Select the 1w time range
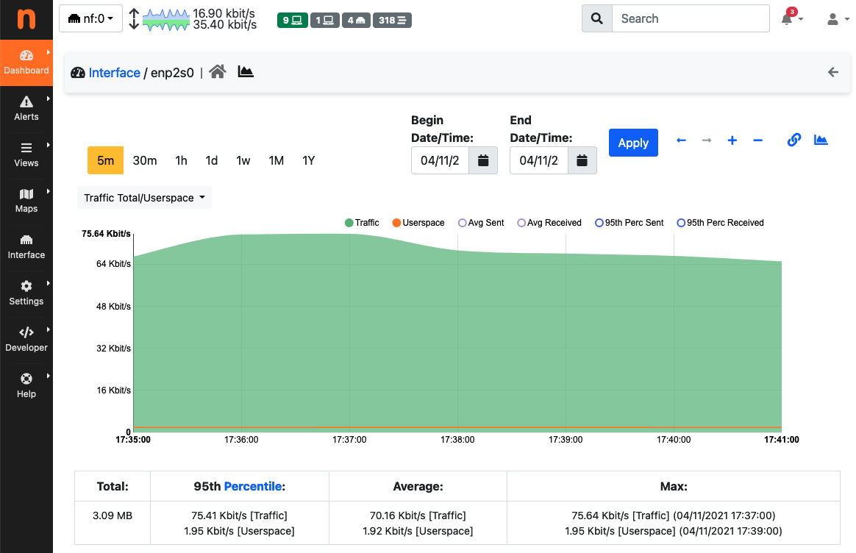This screenshot has width=856, height=553. 243,160
